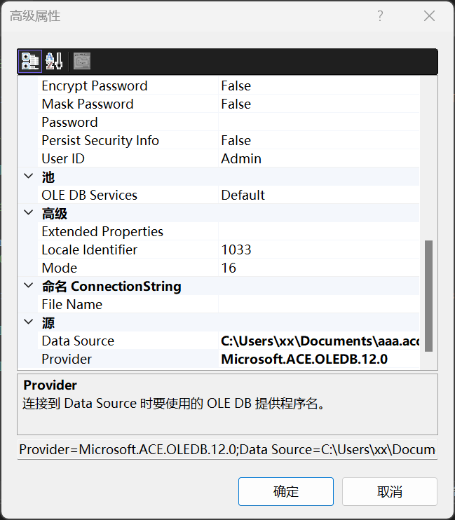Screen dimensions: 455x520
Task: Open the Property Pages icon
Action: (82, 61)
